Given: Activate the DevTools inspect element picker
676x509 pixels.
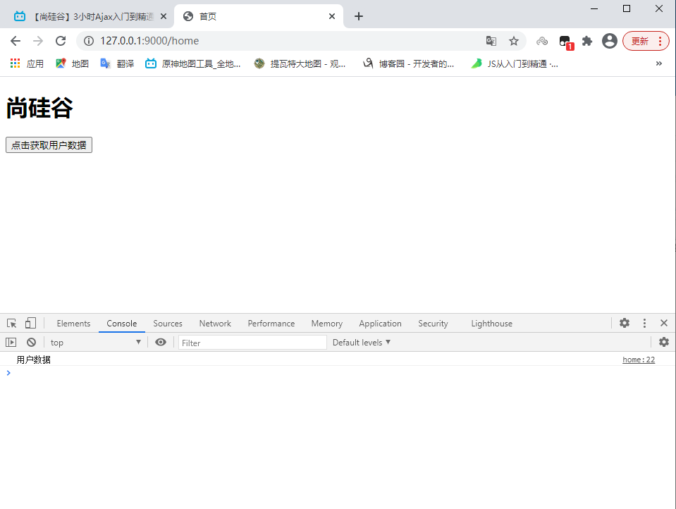Looking at the screenshot, I should [x=12, y=323].
